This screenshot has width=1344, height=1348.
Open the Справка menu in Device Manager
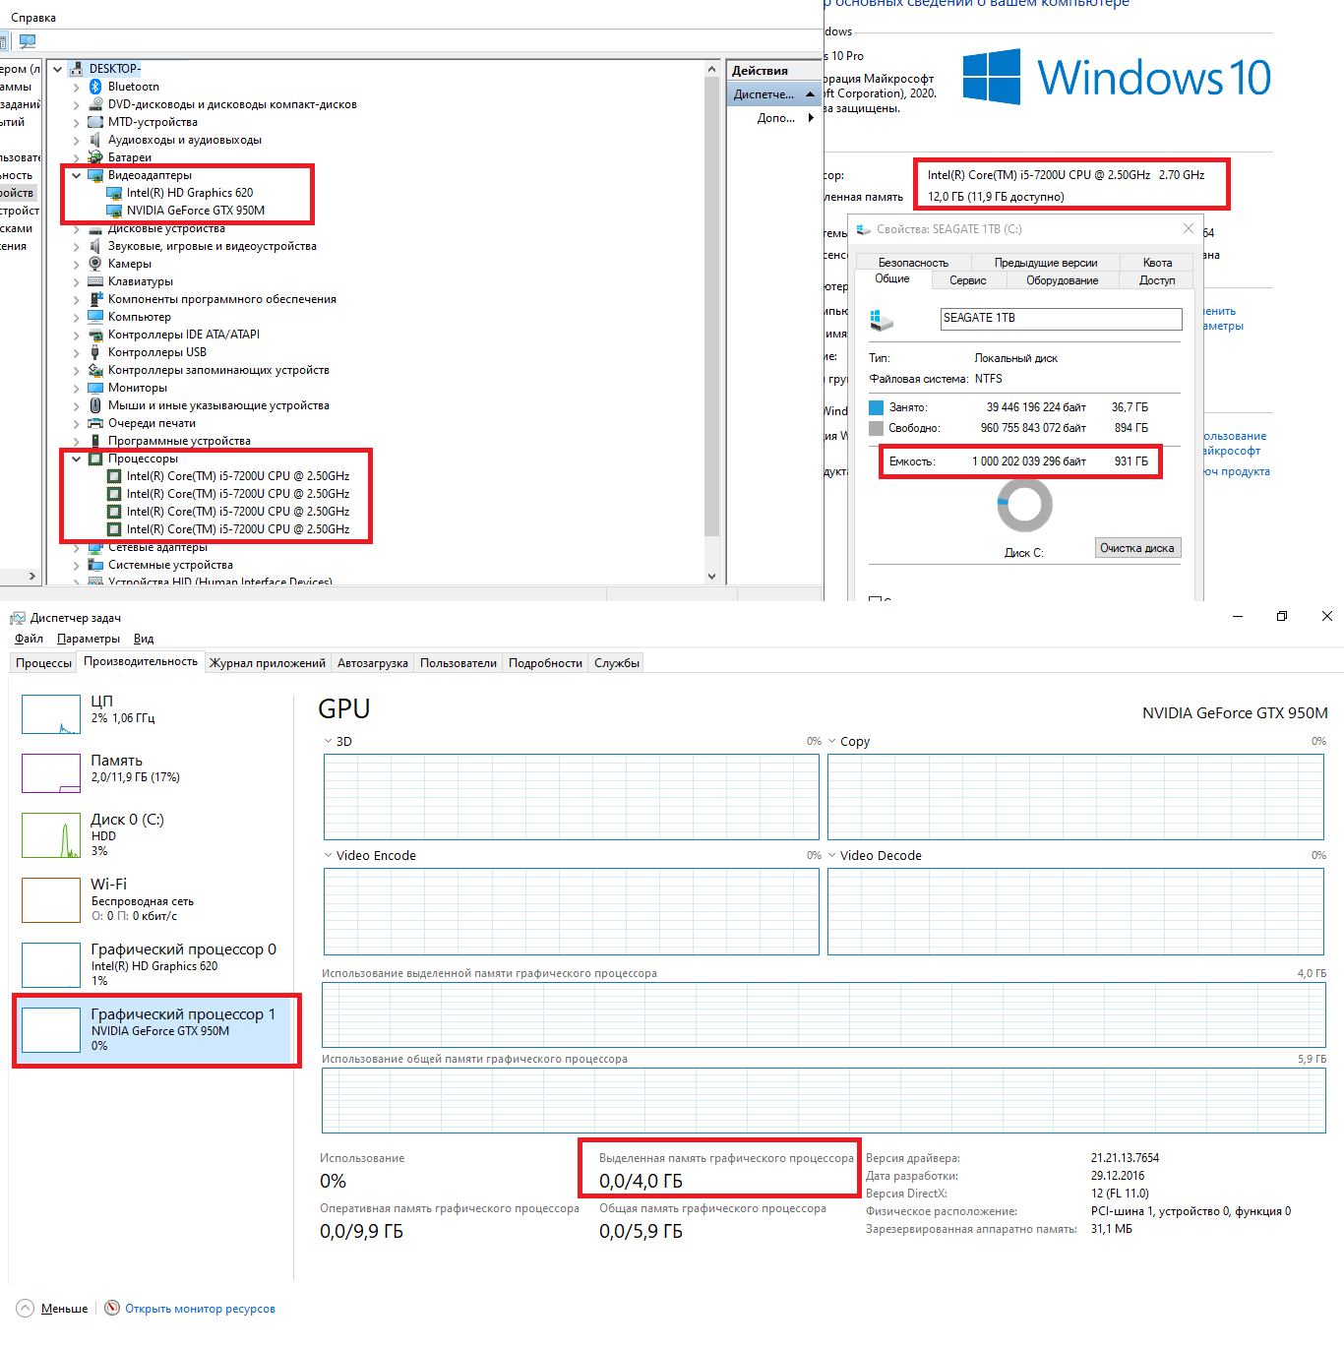click(x=33, y=18)
